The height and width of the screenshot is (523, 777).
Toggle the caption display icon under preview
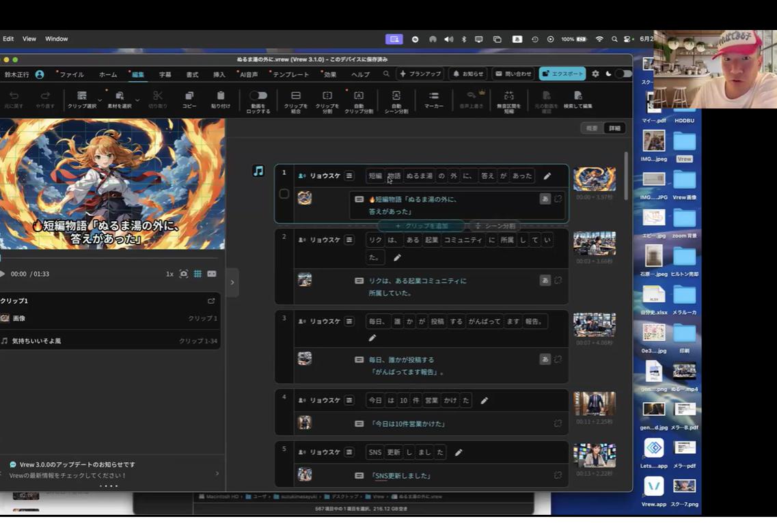coord(212,274)
